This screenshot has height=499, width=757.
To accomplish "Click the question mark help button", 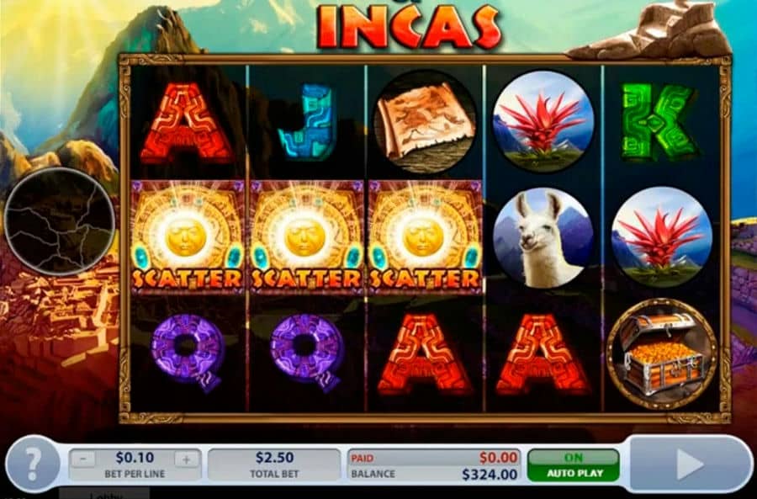I will [33, 463].
